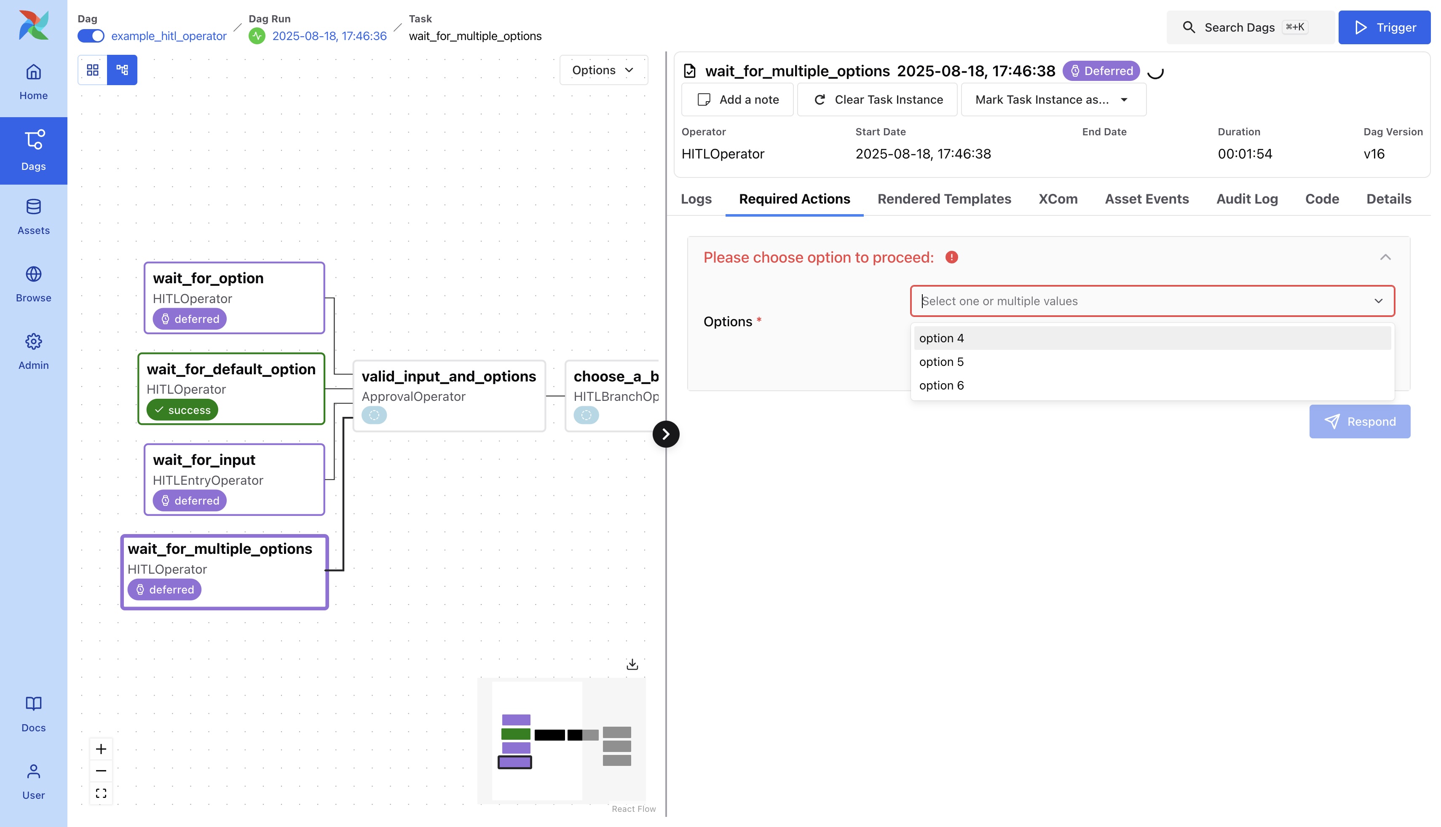Image resolution: width=1441 pixels, height=827 pixels.
Task: Download the graph image
Action: click(x=632, y=664)
